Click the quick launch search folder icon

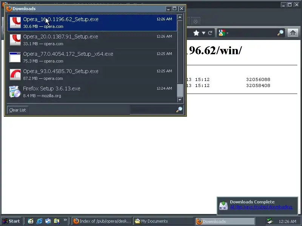click(57, 221)
